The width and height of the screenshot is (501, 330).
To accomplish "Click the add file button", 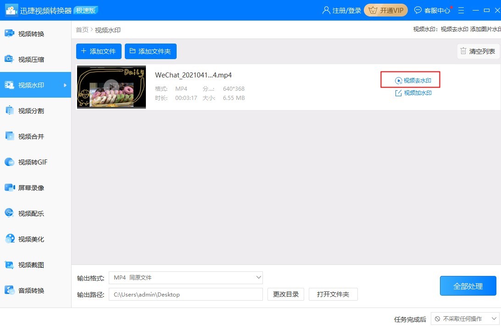I will pos(99,51).
